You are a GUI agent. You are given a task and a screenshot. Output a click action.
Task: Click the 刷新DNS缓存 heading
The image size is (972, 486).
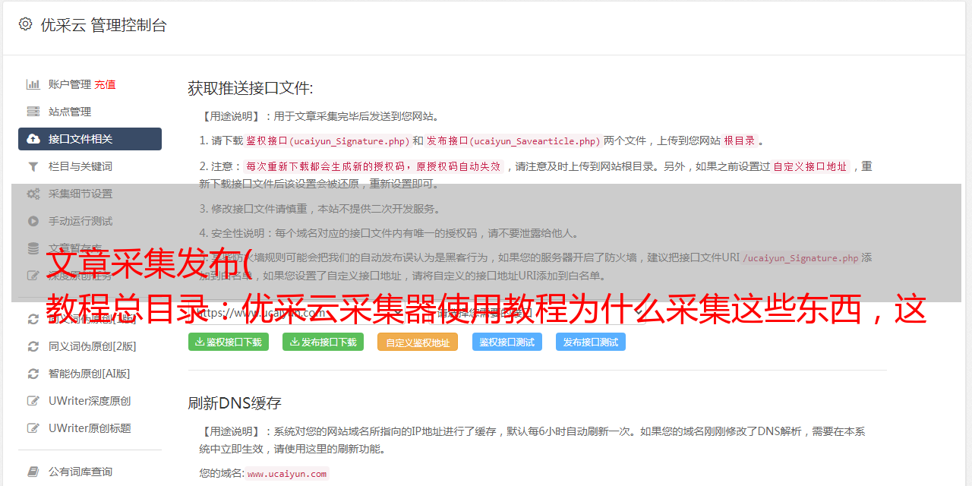coord(235,403)
